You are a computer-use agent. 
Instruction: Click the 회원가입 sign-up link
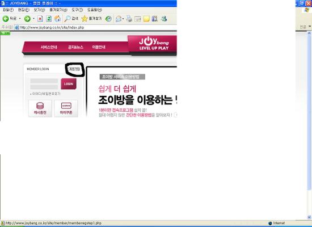(x=75, y=69)
